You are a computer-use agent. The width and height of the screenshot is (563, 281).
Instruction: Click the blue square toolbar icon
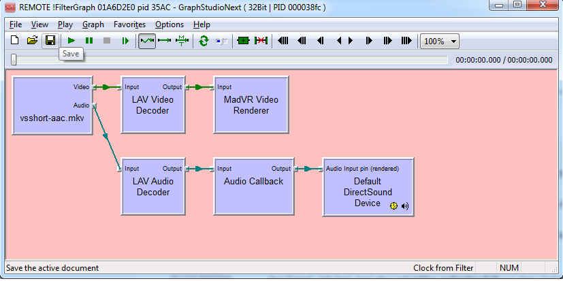[221, 41]
